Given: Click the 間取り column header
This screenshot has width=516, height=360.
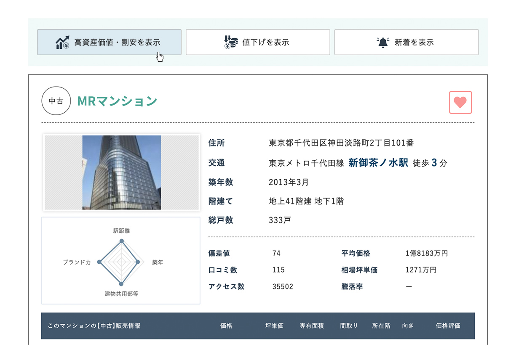Looking at the screenshot, I should coord(349,326).
